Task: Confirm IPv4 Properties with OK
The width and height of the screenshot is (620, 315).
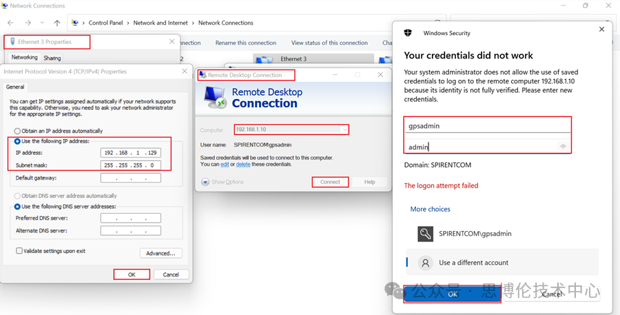Action: click(x=132, y=274)
